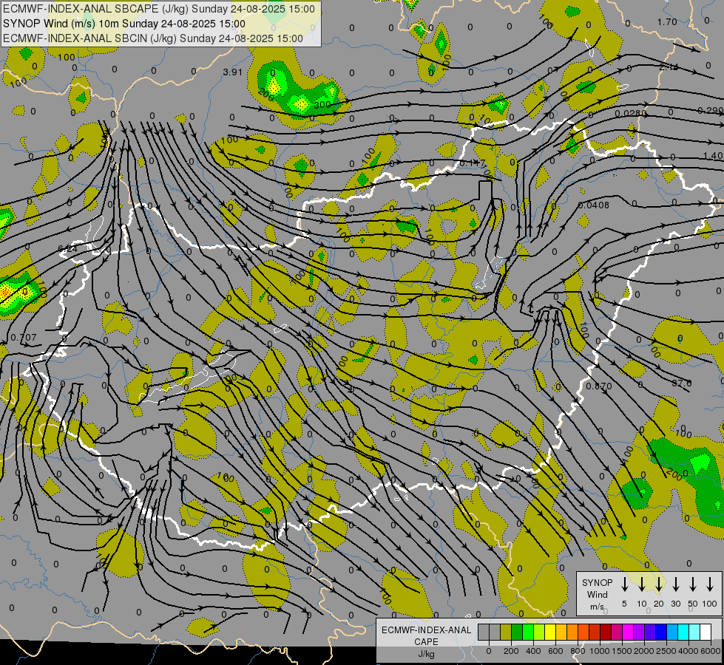Select the dark green CAPE legend swatch

click(517, 632)
